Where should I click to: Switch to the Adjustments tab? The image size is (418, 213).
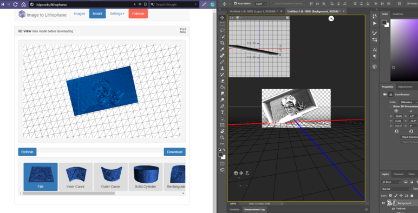[405, 87]
